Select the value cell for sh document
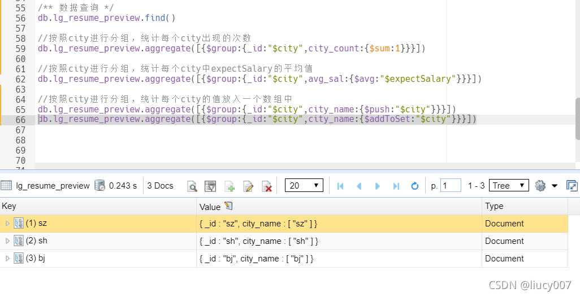 339,241
